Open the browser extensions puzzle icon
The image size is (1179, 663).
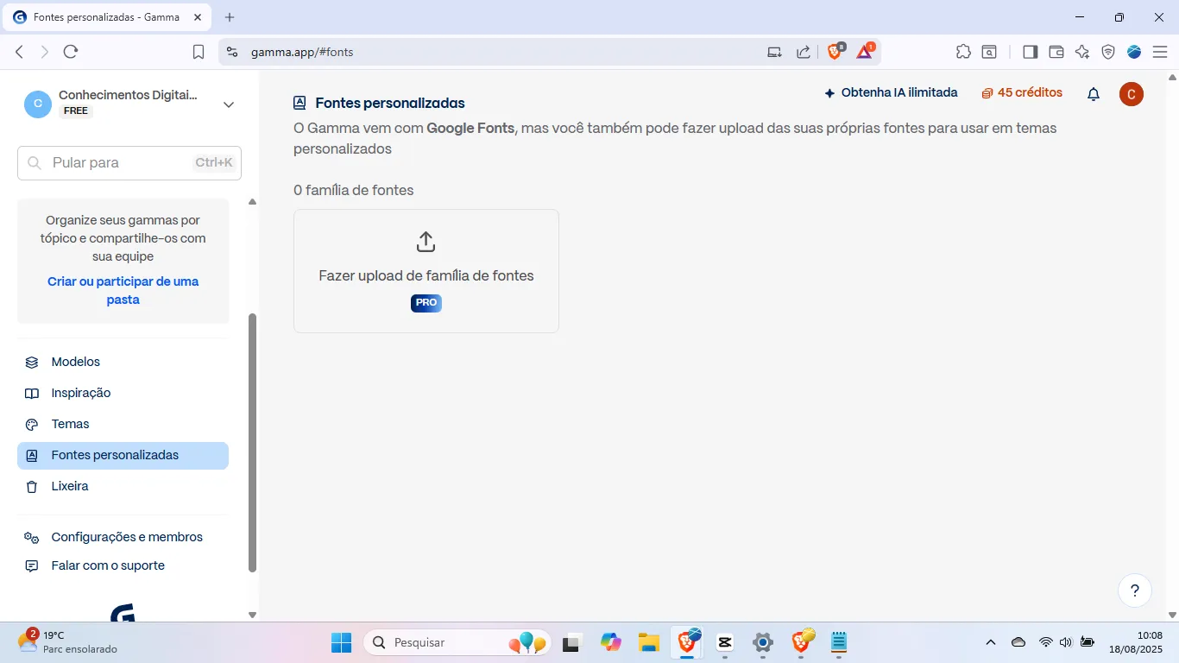click(963, 52)
